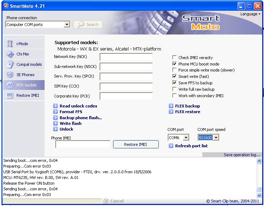
Task: Click Backup phone flash link
Action: [x=81, y=118]
